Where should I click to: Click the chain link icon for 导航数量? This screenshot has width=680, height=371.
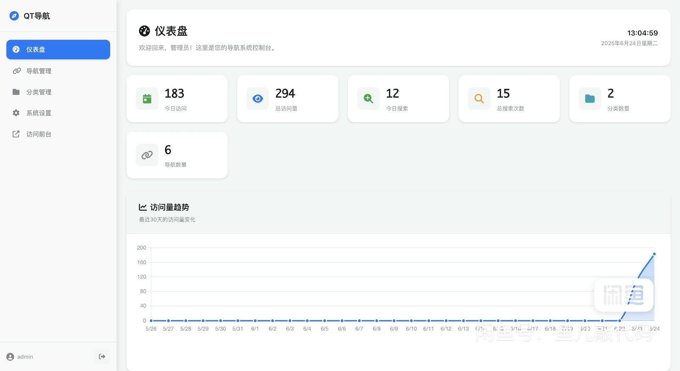pyautogui.click(x=147, y=155)
